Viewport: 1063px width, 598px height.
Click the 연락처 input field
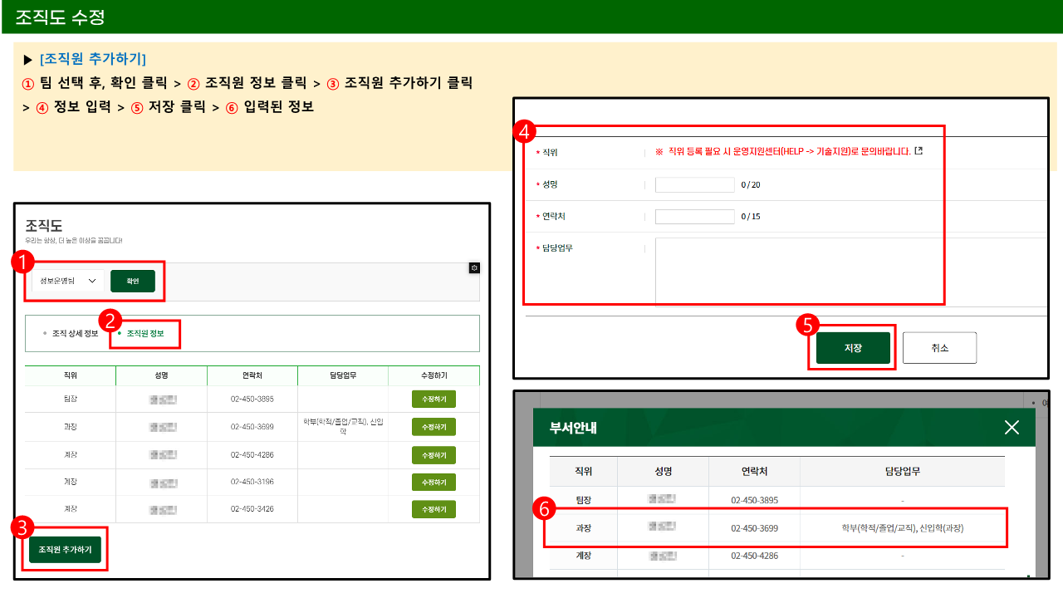point(694,216)
